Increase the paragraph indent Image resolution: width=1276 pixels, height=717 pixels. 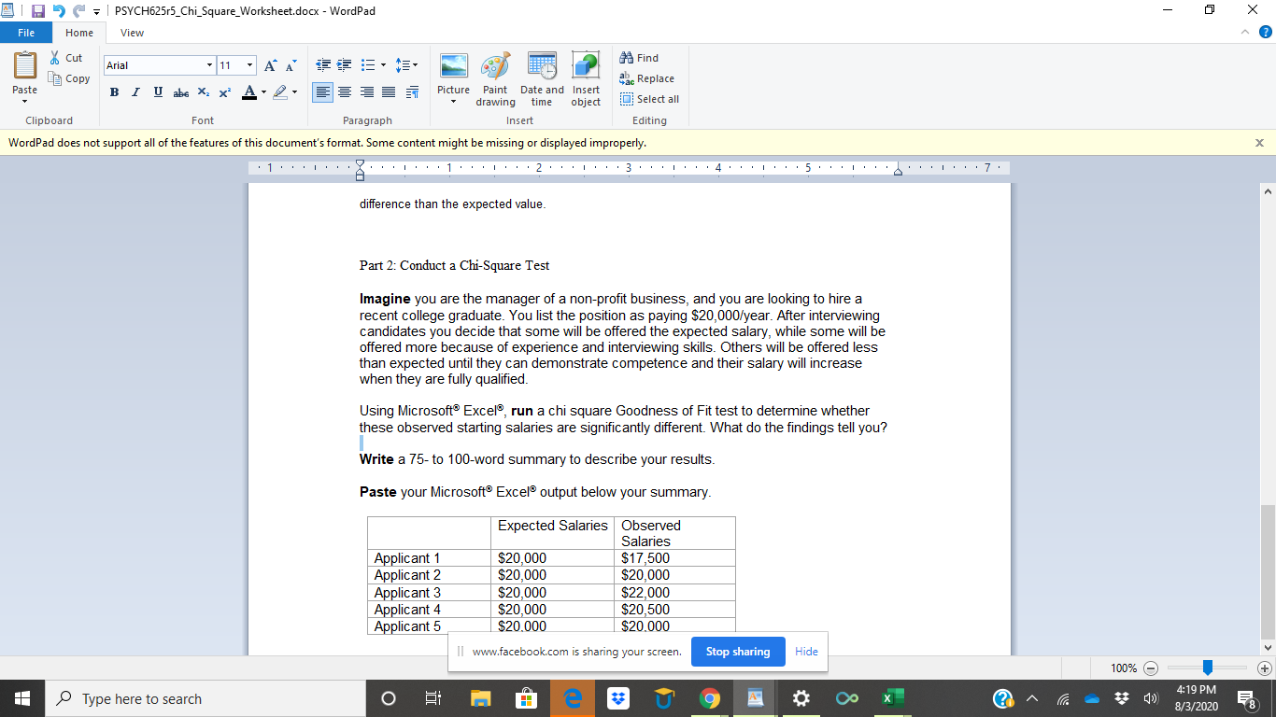[342, 65]
